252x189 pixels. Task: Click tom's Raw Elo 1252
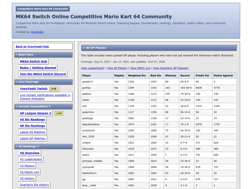pyautogui.click(x=154, y=106)
